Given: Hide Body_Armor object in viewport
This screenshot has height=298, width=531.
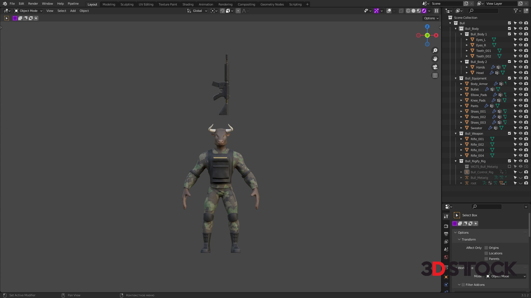Looking at the screenshot, I should point(520,84).
